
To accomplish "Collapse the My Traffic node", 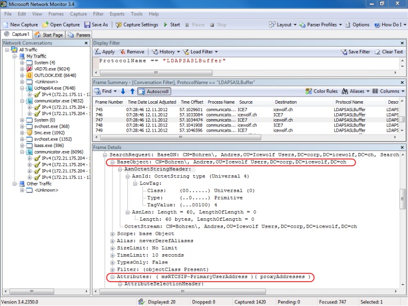I will coord(14,56).
